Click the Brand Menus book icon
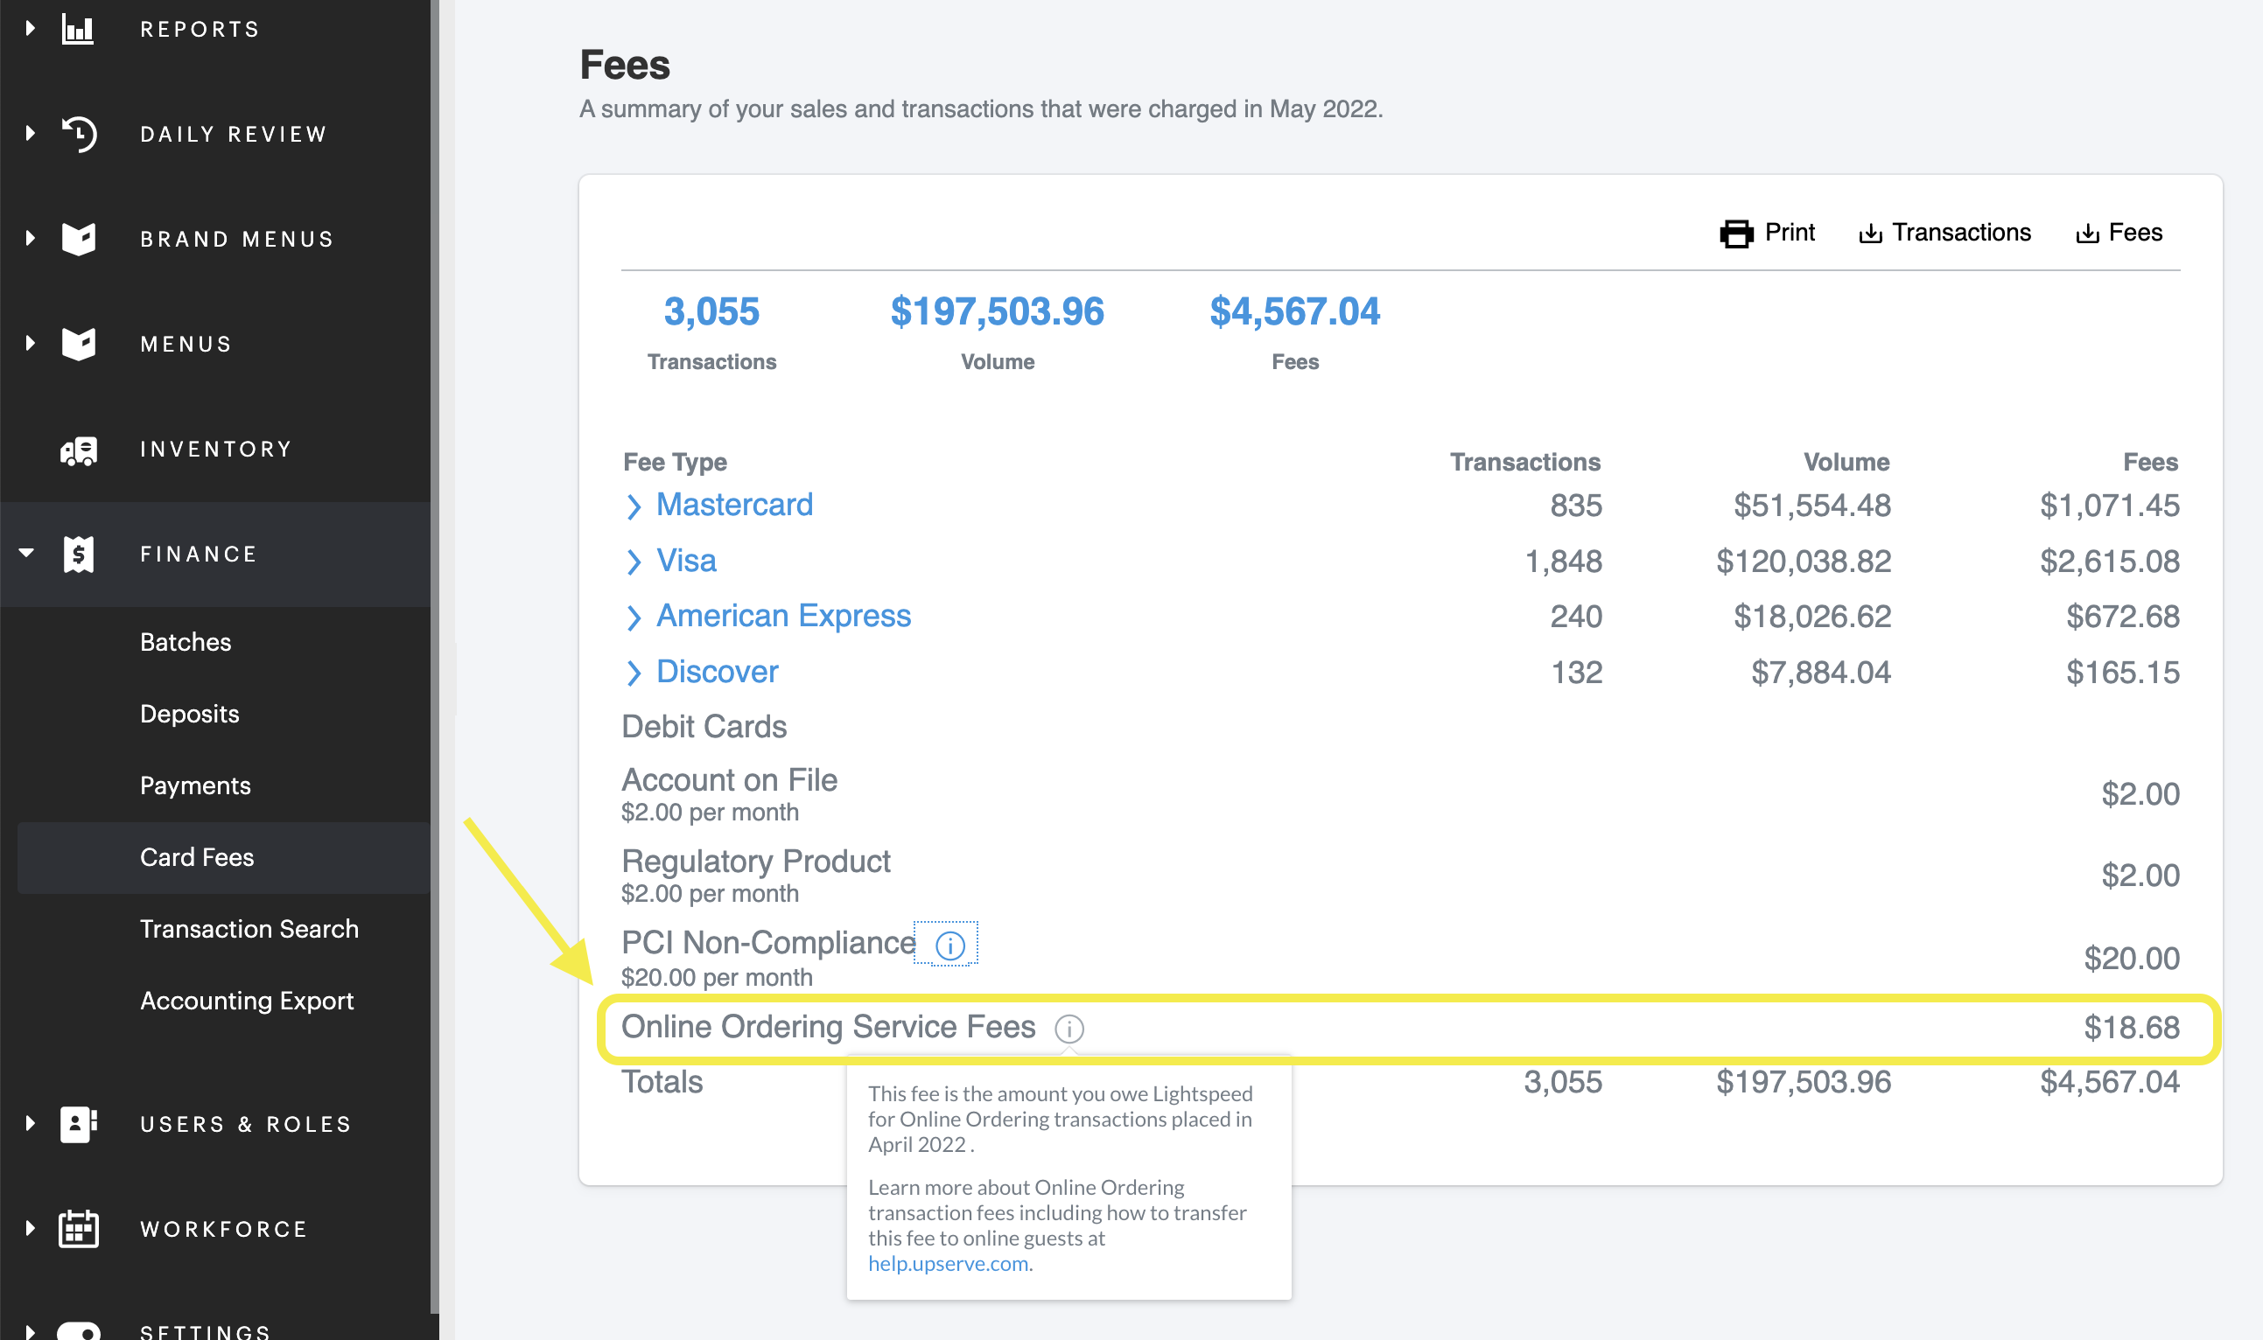This screenshot has width=2263, height=1340. 79,240
